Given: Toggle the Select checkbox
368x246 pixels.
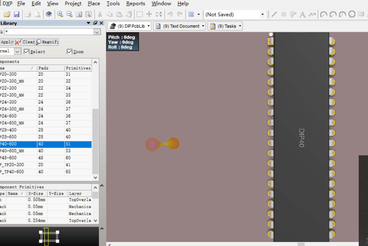Looking at the screenshot, I should click(27, 52).
